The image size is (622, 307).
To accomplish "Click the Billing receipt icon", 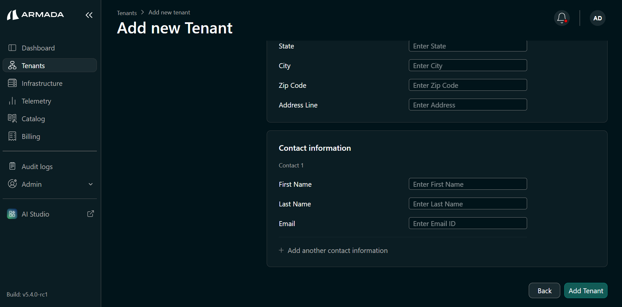I will (12, 136).
